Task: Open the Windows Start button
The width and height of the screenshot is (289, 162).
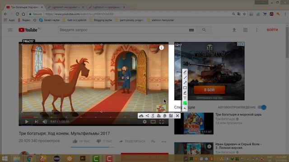Action: tap(5, 158)
